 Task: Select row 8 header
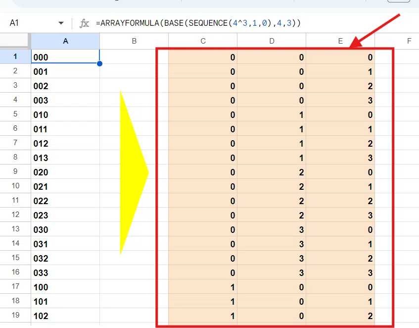point(15,157)
